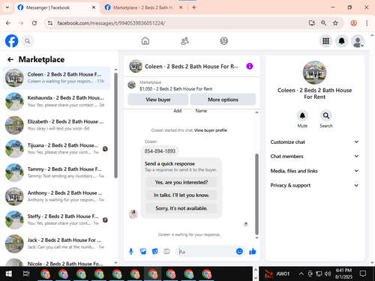This screenshot has width=375, height=281.
Task: Open the View buyer profile link
Action: [x=211, y=130]
